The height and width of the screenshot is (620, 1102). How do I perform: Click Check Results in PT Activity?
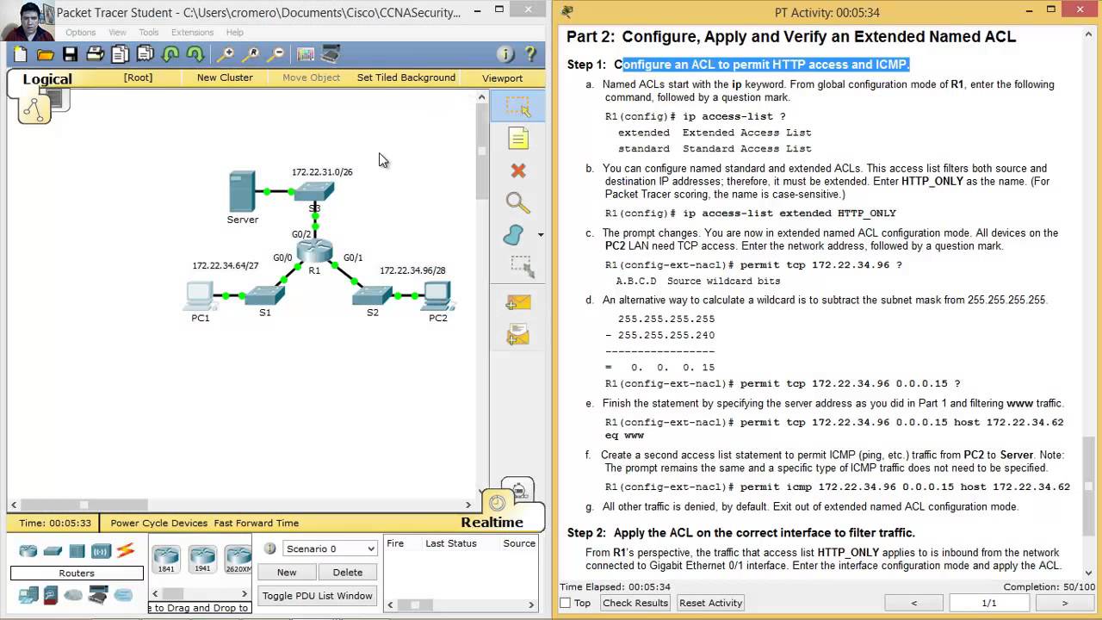[636, 603]
